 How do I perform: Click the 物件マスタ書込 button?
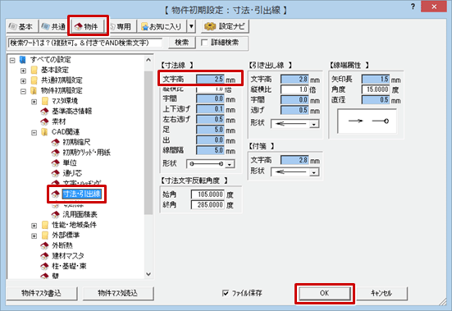click(x=42, y=294)
